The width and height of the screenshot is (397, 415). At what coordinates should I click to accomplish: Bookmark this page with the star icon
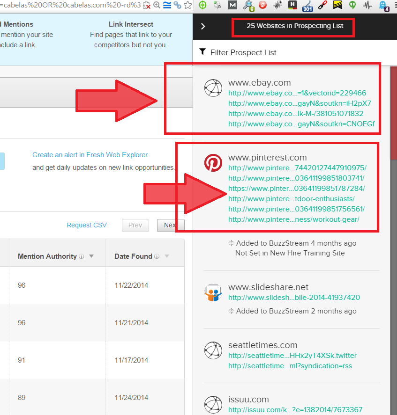[187, 5]
